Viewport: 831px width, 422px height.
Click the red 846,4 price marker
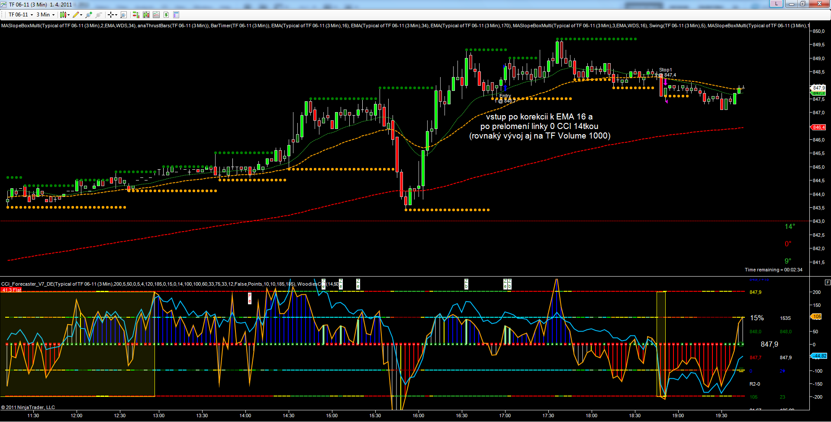pos(818,127)
